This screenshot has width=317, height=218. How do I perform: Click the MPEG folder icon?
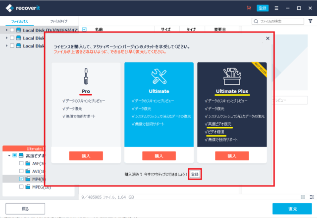28,187
